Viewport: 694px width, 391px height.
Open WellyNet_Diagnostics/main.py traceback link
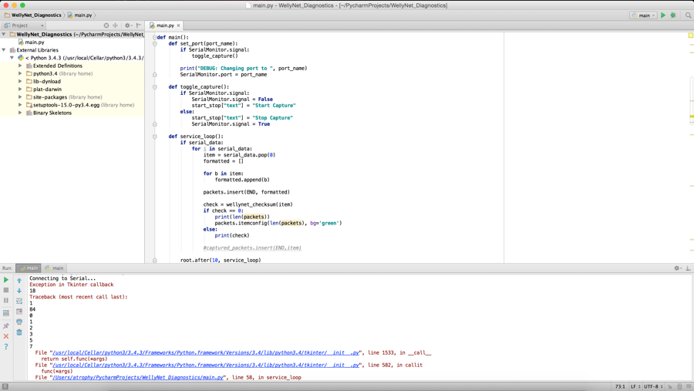138,378
